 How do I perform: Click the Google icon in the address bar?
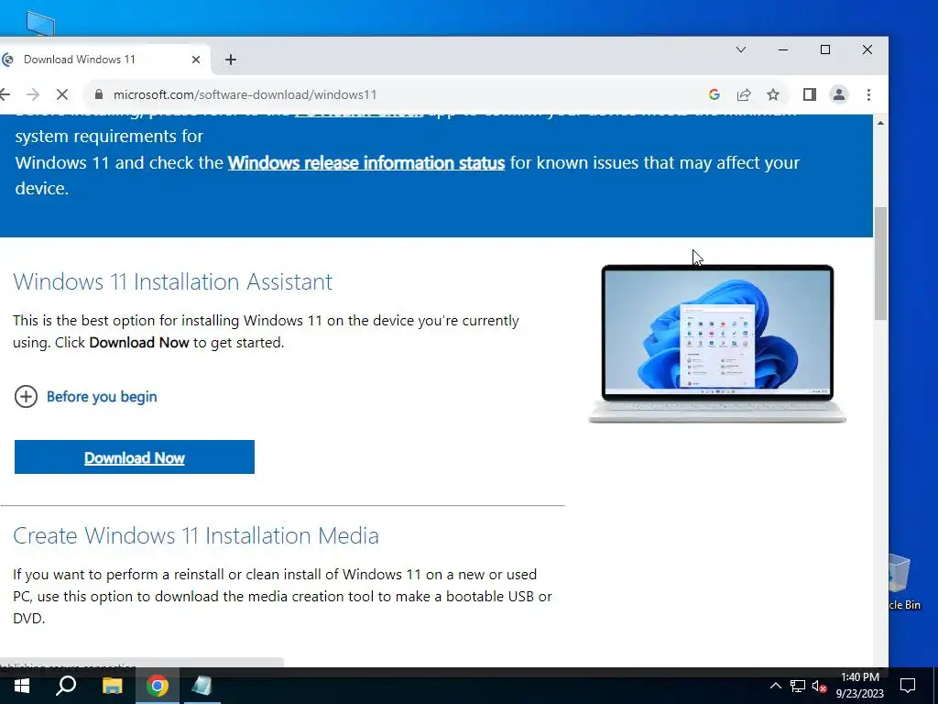pyautogui.click(x=714, y=94)
